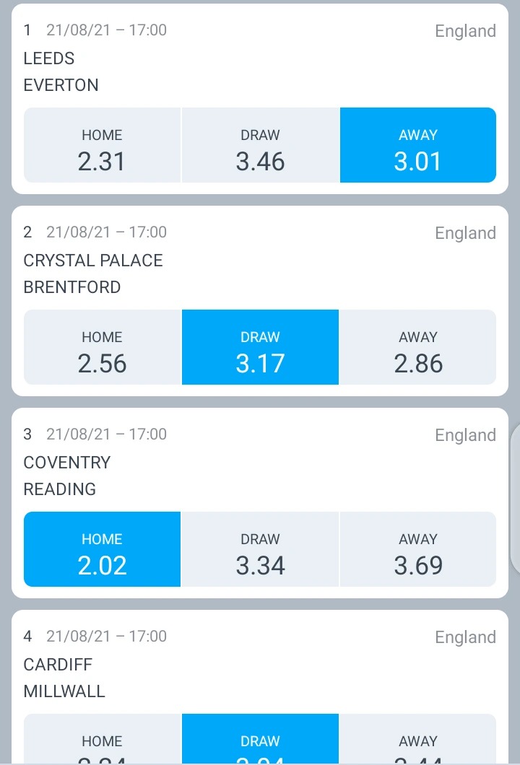Select DRAW 3.46 for Leeds vs Everton
520x765 pixels.
260,145
